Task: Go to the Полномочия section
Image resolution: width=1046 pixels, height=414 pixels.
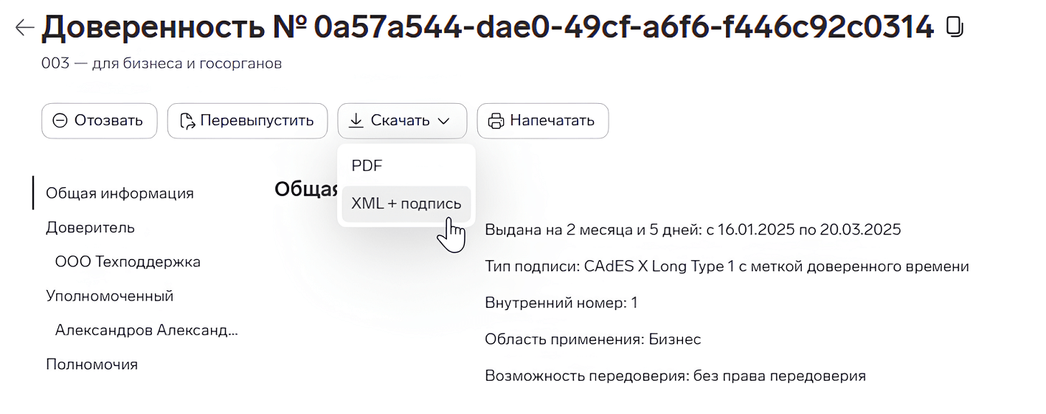Action: [x=91, y=365]
